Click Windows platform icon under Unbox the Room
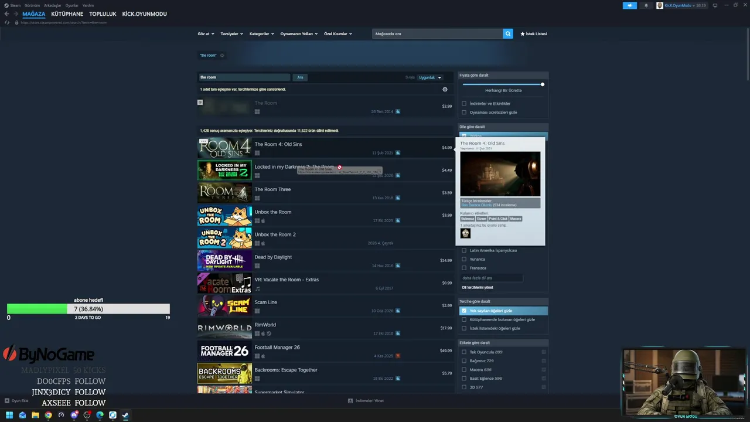Screen dimensions: 750x422 click(257, 220)
